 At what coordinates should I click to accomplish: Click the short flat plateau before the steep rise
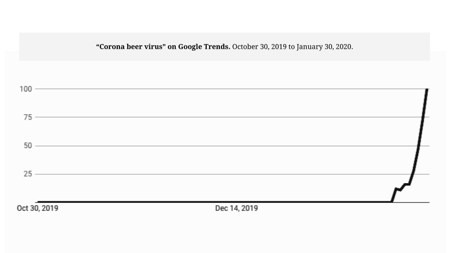pyautogui.click(x=407, y=184)
